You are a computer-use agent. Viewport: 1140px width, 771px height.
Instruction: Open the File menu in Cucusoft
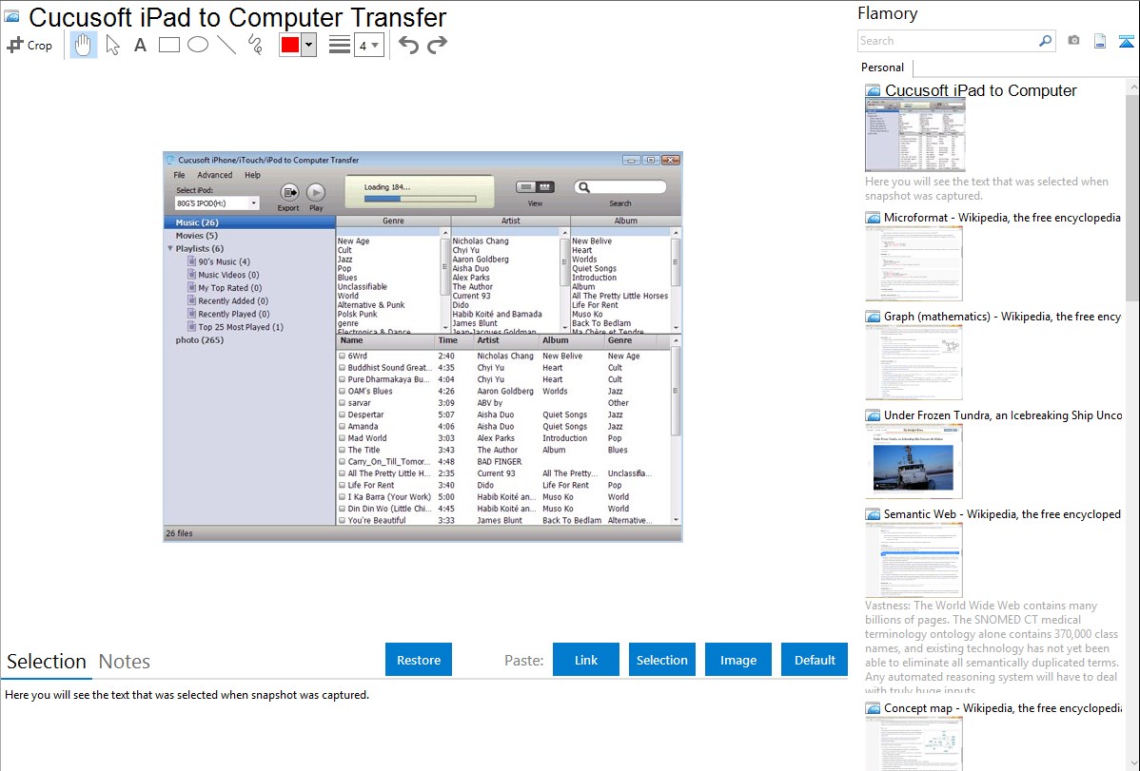[x=180, y=175]
